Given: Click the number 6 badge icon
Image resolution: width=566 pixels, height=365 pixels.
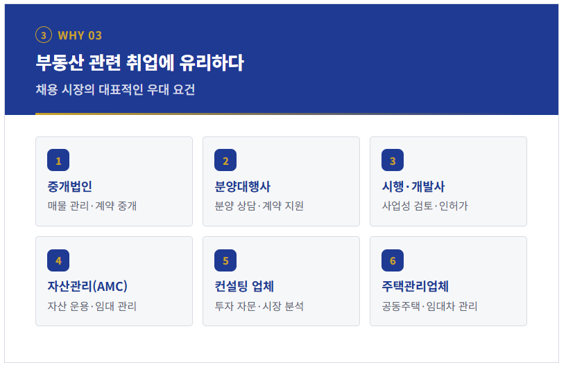Looking at the screenshot, I should (x=393, y=260).
